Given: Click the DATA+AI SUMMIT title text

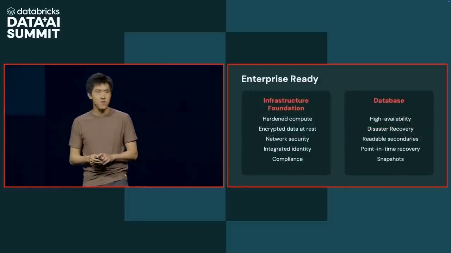Looking at the screenshot, I should (x=33, y=28).
